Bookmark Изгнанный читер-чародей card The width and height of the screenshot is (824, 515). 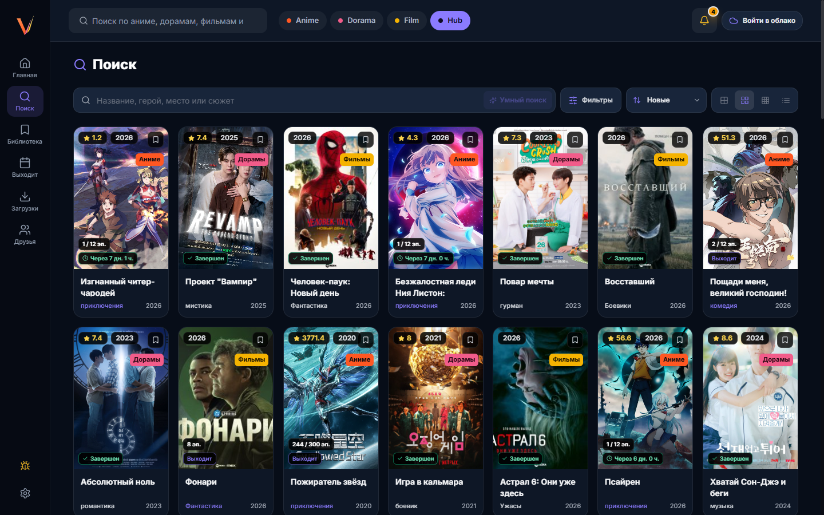tap(156, 140)
